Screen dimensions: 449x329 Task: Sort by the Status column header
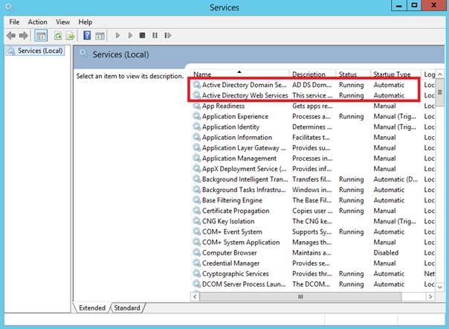coord(353,74)
